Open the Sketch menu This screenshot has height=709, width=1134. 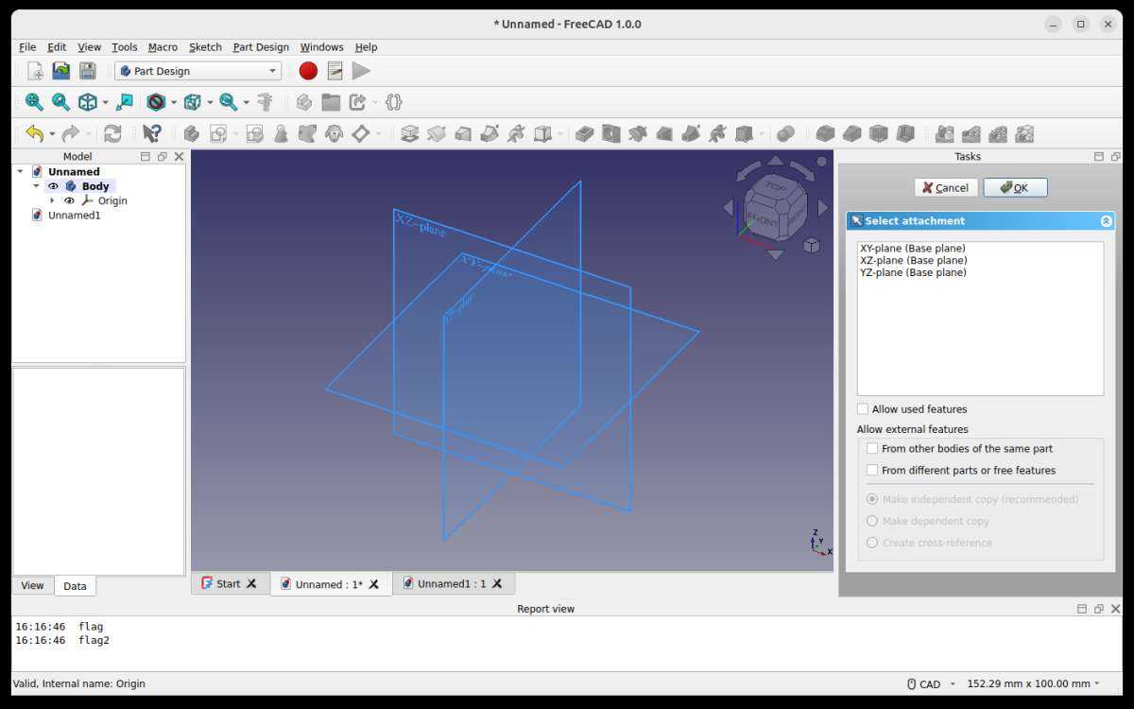tap(205, 47)
